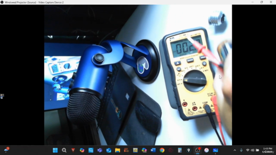Open the yellow-framed spiral taskbar app

tap(135, 150)
